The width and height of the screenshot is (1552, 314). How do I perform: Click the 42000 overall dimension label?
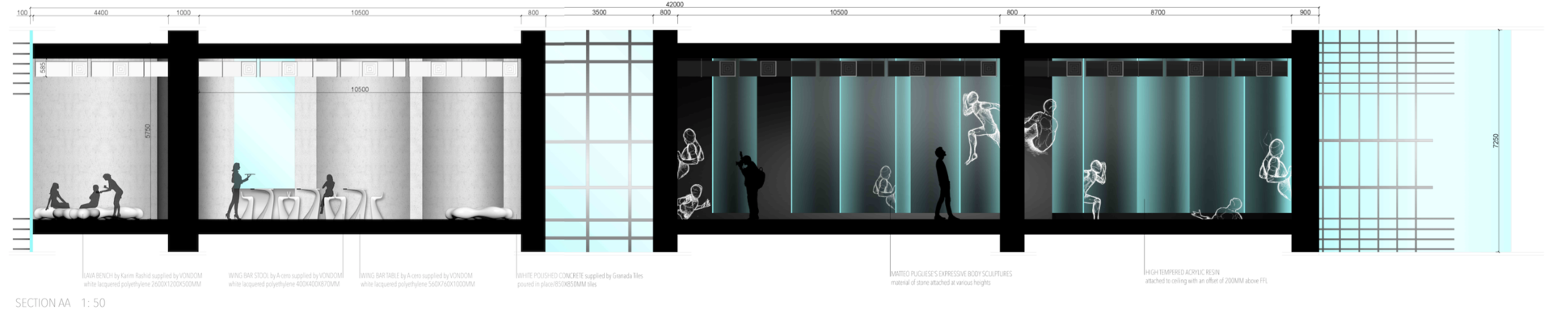674,5
